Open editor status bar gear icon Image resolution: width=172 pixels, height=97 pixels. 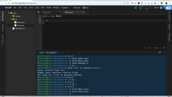pos(164,48)
